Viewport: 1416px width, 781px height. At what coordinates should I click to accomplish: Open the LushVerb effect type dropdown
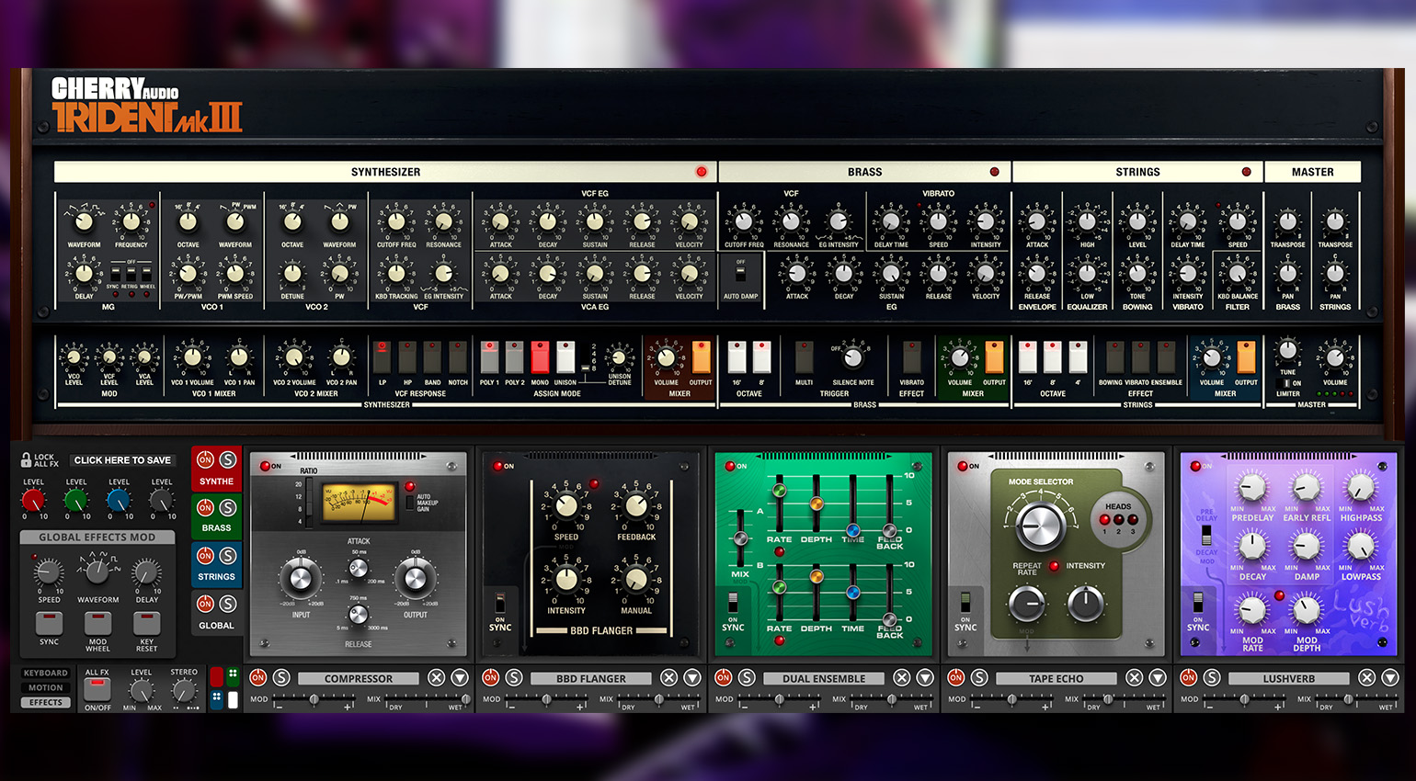click(x=1390, y=678)
